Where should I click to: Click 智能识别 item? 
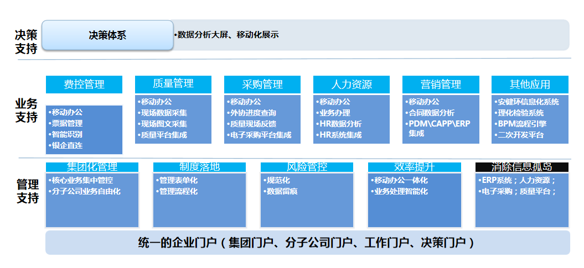click(66, 135)
